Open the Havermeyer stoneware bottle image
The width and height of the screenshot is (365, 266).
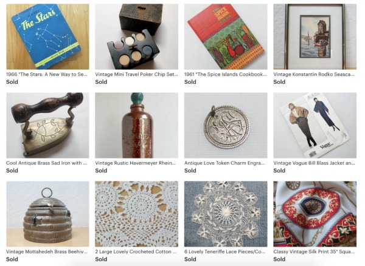tap(136, 125)
